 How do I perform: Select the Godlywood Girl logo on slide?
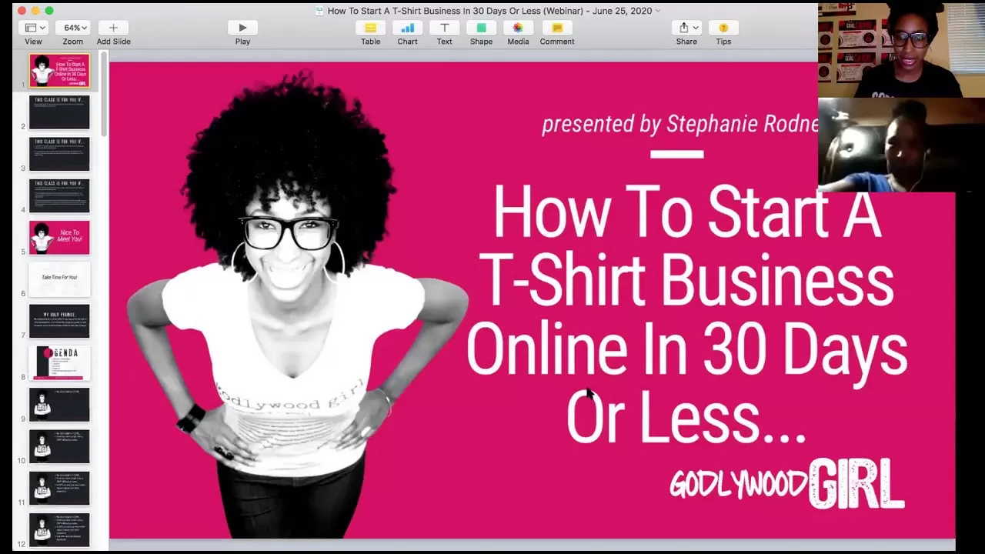pos(786,484)
